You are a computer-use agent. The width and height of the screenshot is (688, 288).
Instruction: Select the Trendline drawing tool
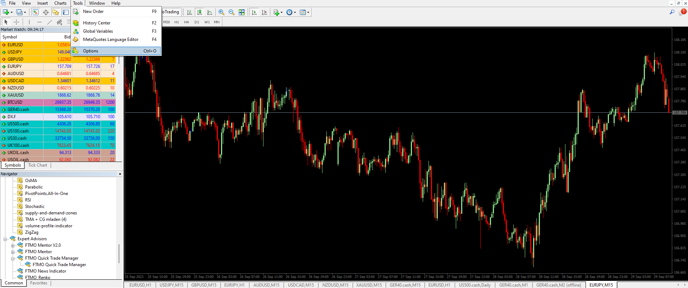click(x=50, y=22)
